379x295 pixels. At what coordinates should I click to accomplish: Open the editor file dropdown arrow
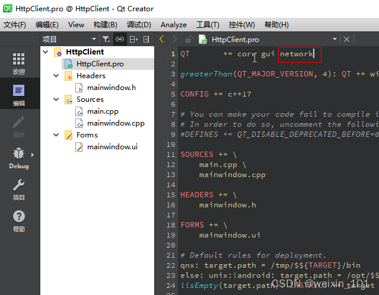(x=335, y=39)
